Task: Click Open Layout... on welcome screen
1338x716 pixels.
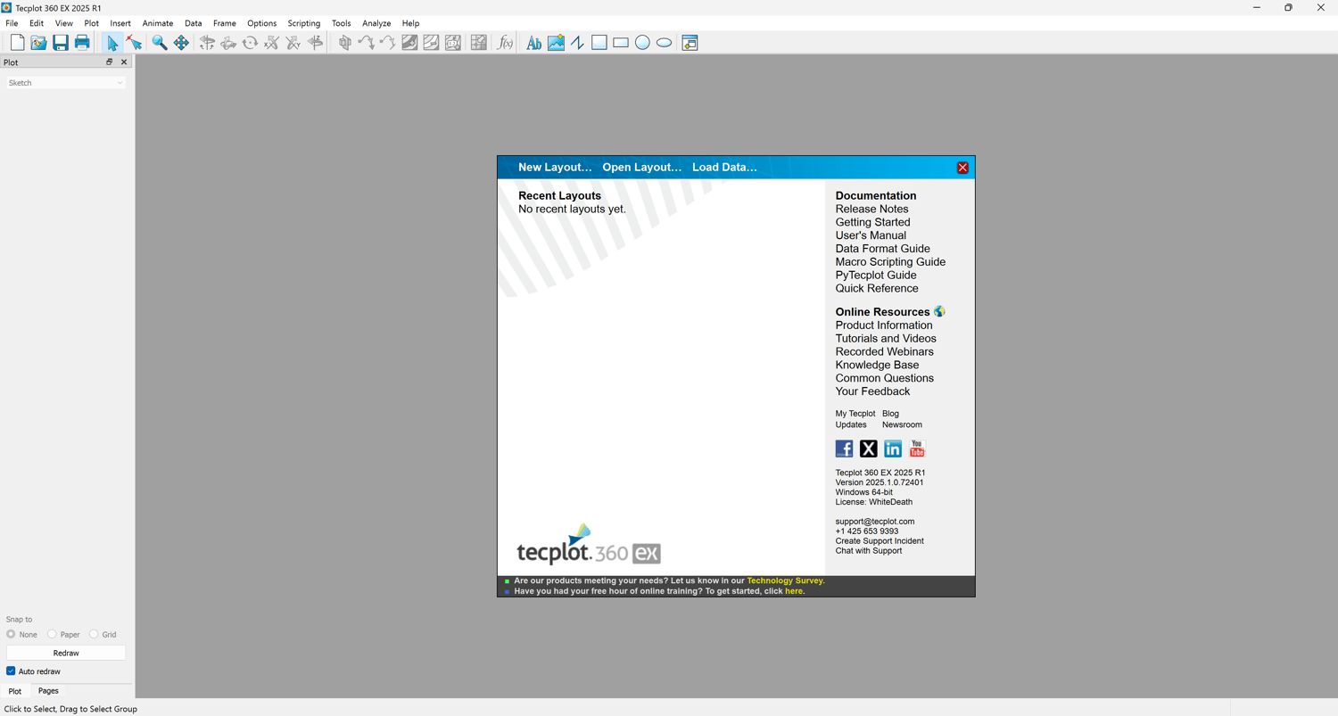Action: [x=642, y=168]
